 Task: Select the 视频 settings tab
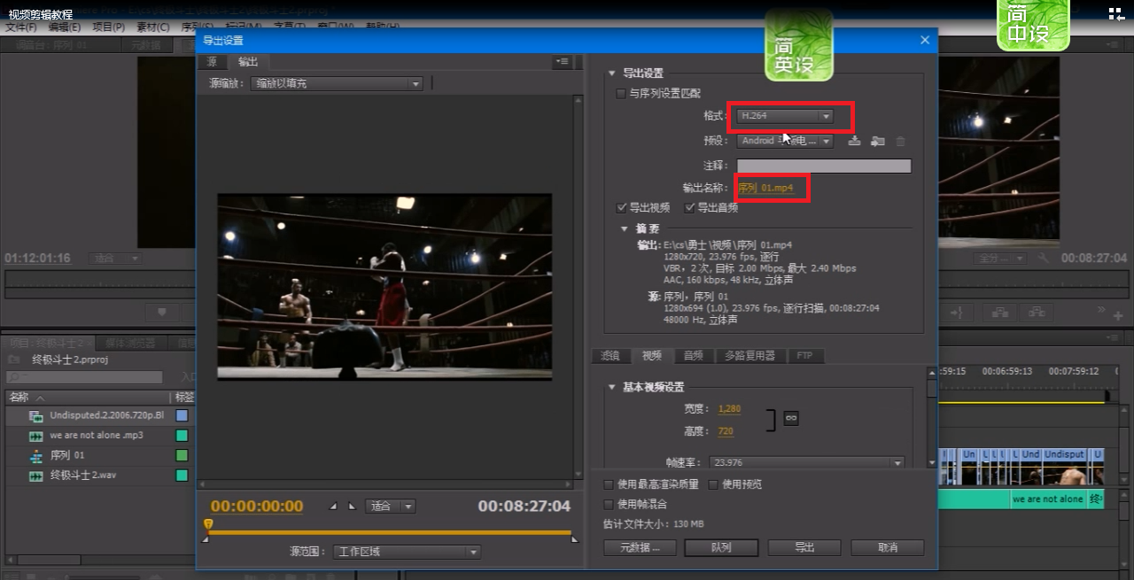click(652, 356)
